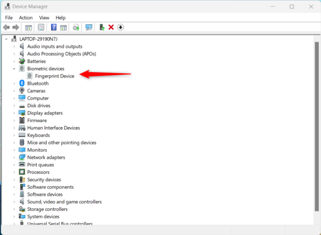
Task: Select the LAPTOP-29190N7J label
Action: tap(38, 39)
